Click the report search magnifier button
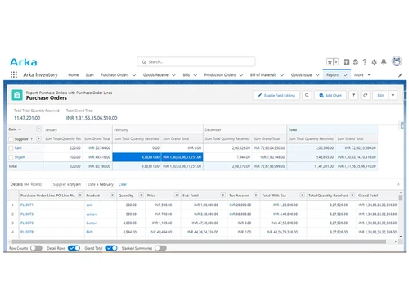409x307 pixels. click(x=307, y=95)
